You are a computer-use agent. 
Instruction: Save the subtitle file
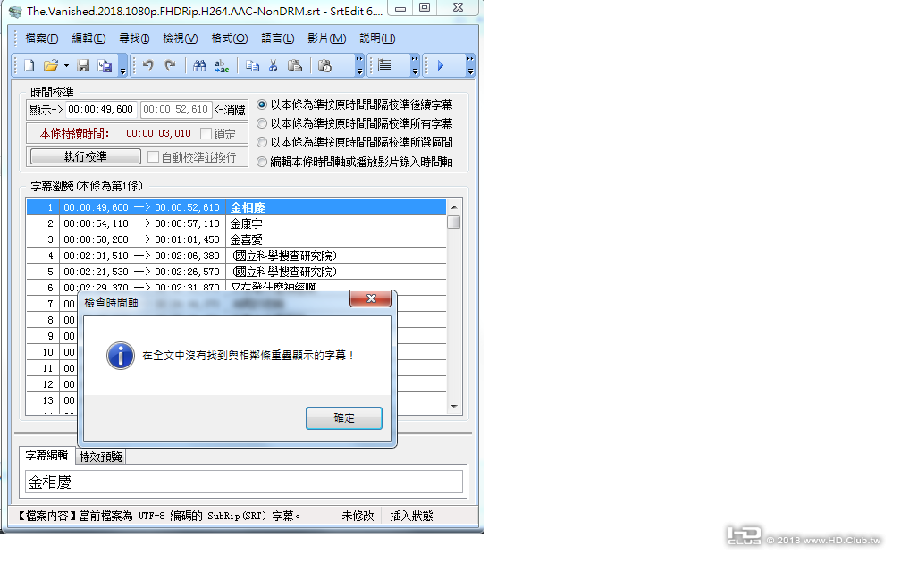click(83, 66)
